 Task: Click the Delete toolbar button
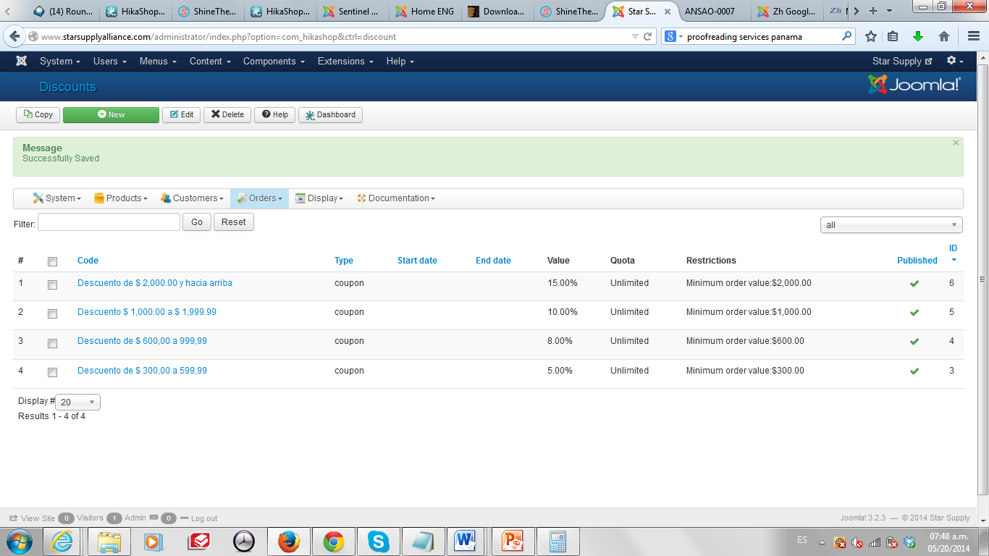(x=227, y=114)
